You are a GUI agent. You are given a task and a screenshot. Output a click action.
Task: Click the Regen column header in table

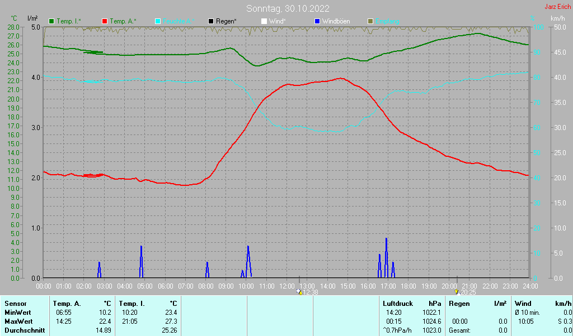tap(459, 304)
